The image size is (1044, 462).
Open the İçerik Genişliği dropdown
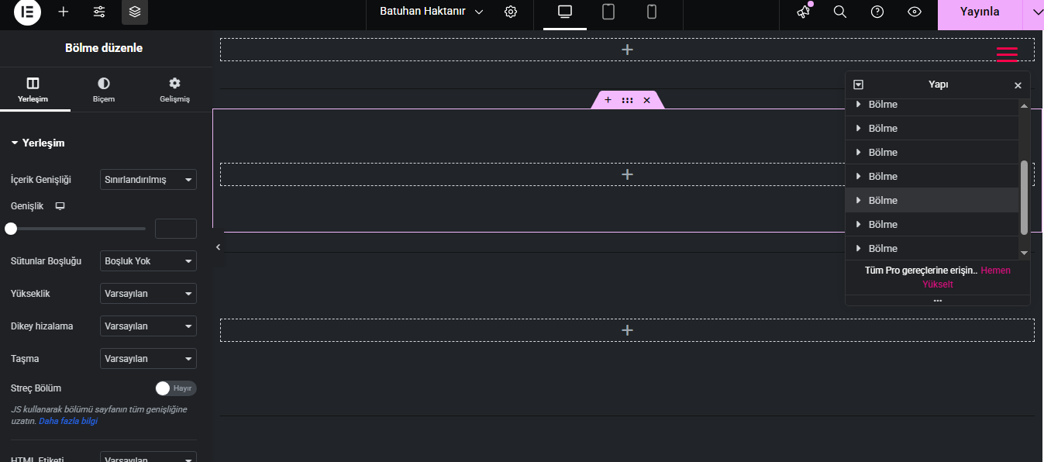click(x=148, y=180)
